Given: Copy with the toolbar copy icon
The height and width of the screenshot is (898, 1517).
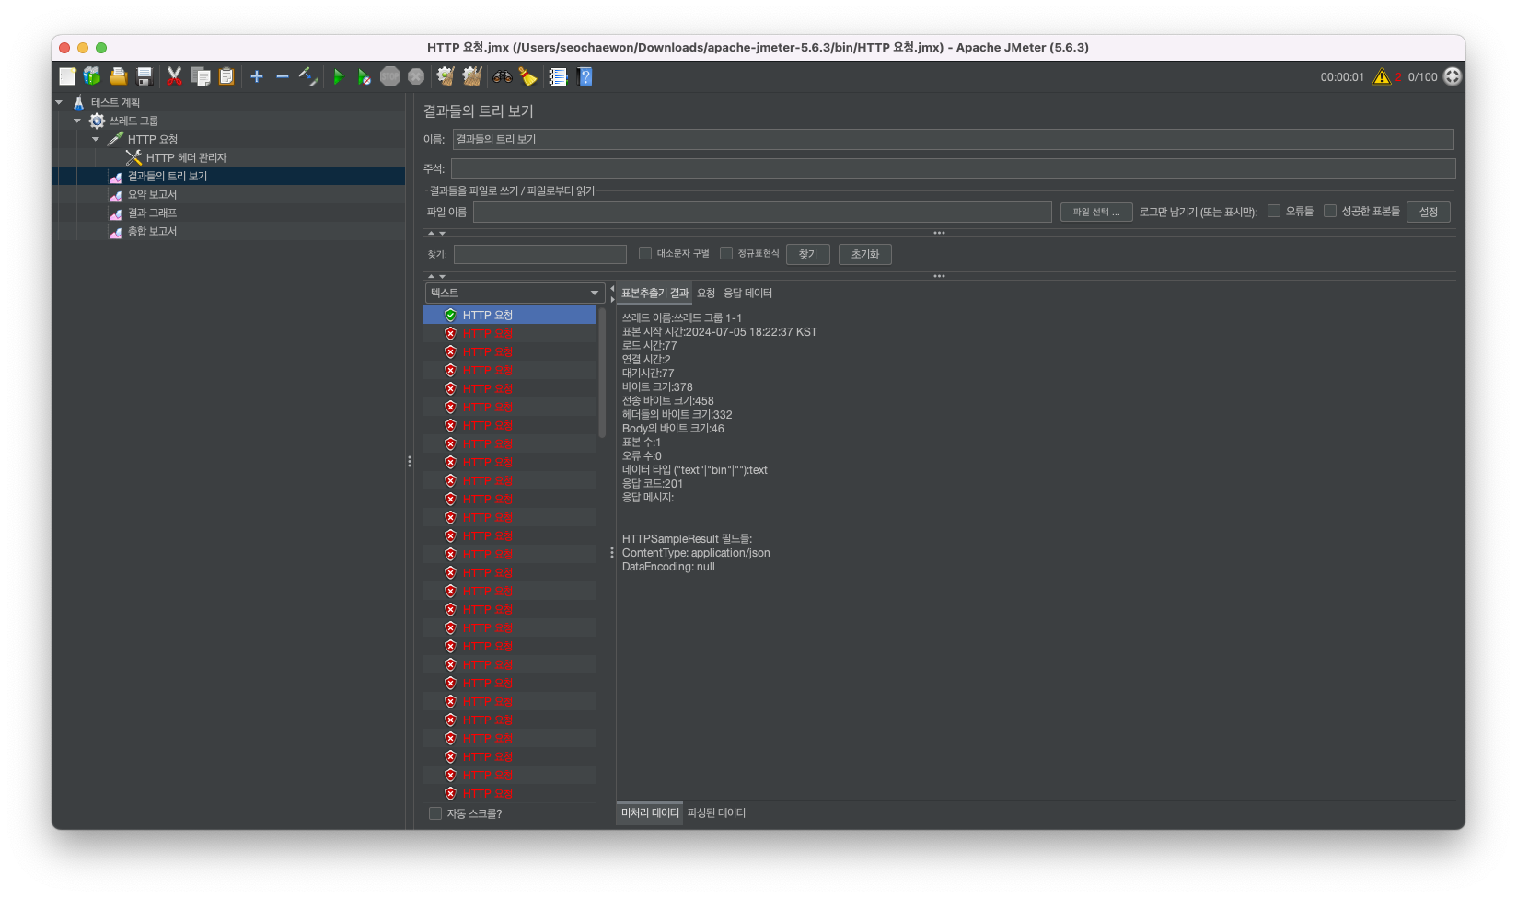Looking at the screenshot, I should (201, 76).
